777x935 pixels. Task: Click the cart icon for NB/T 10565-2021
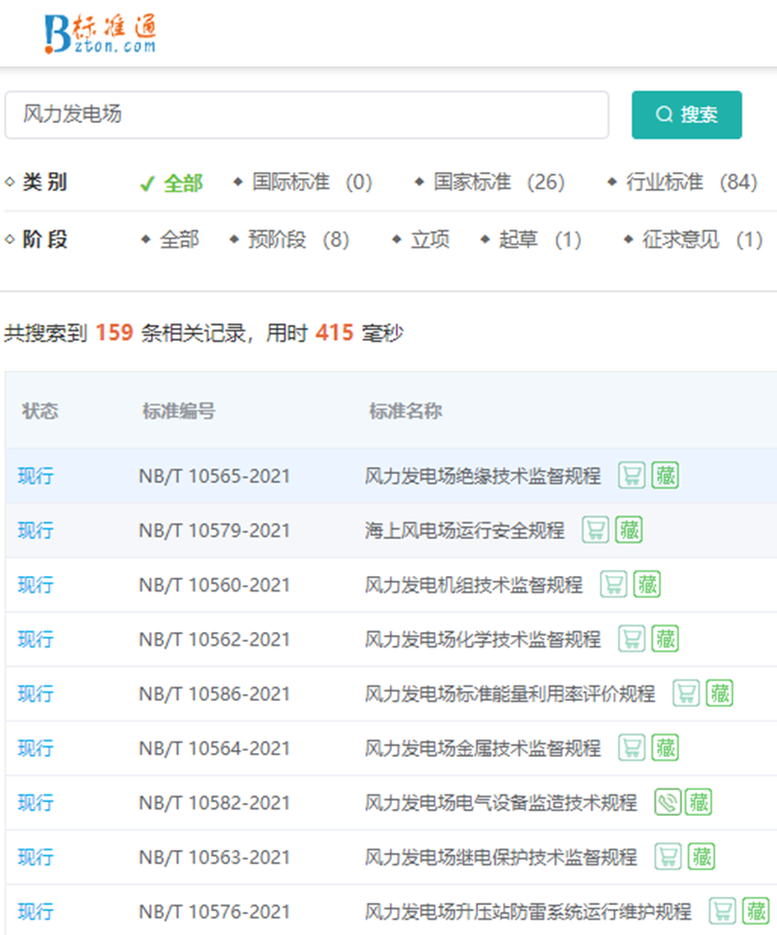coord(632,476)
